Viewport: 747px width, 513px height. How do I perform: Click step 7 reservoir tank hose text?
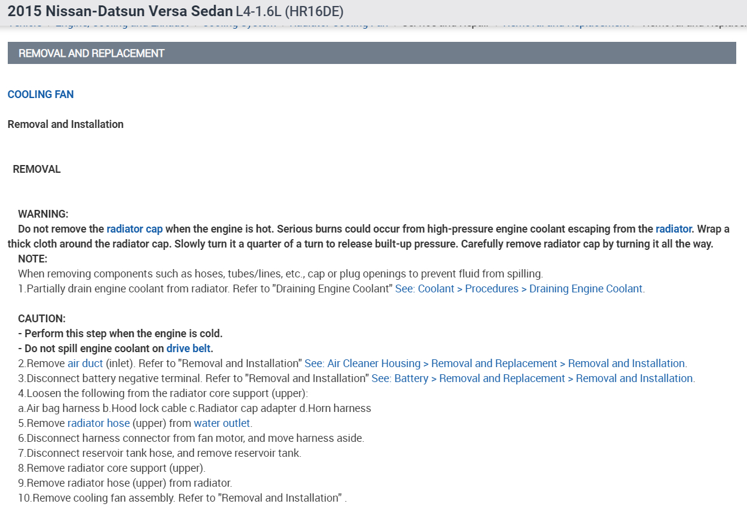[160, 453]
